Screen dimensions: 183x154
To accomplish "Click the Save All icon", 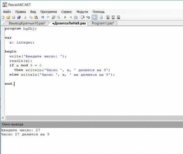I will (x=19, y=18).
